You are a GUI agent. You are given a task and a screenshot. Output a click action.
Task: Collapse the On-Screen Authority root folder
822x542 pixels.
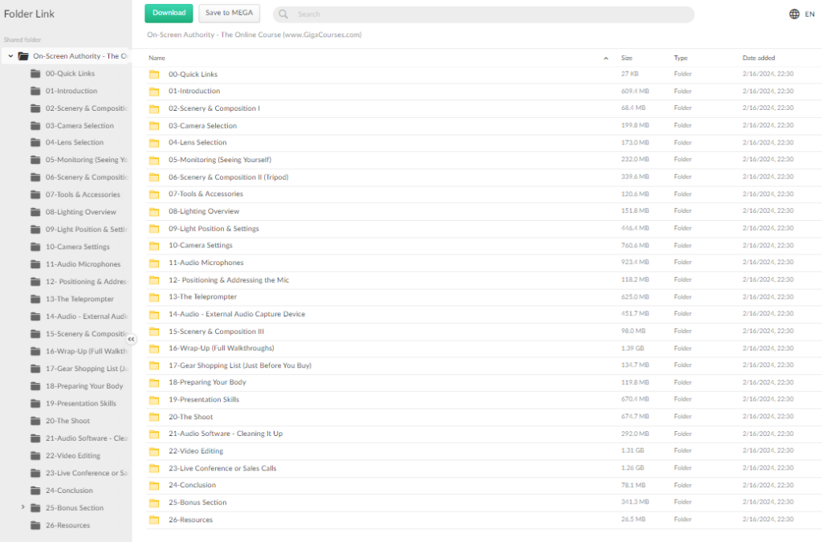tap(10, 56)
